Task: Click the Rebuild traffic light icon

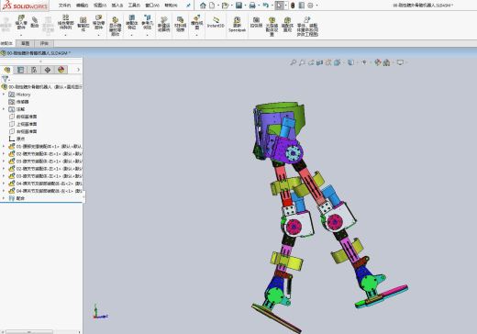Action: [293, 6]
